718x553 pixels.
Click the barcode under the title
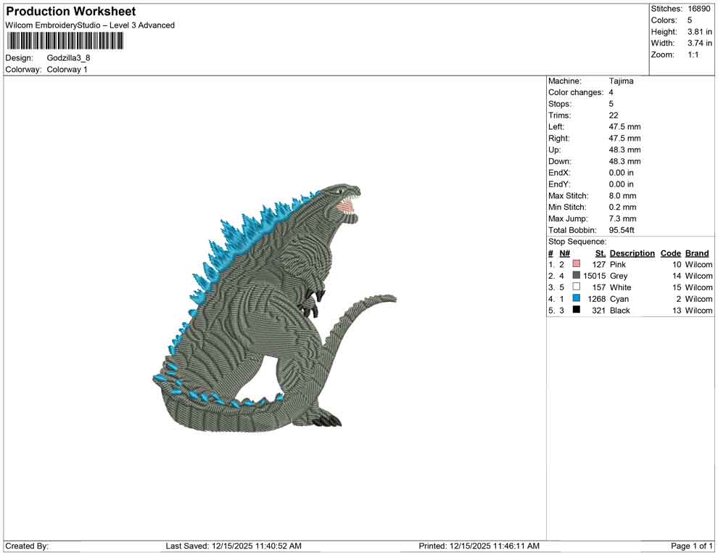point(65,41)
